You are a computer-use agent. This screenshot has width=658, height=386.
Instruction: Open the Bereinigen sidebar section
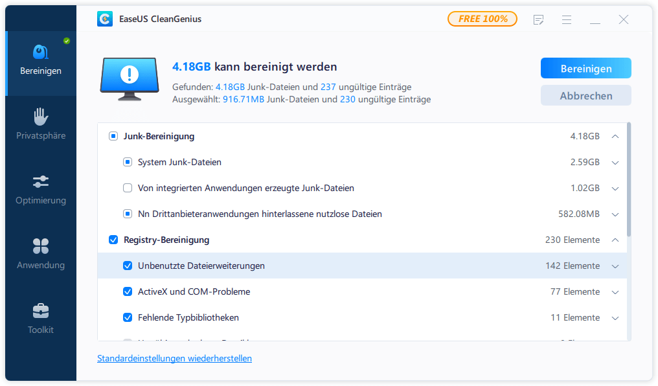41,63
